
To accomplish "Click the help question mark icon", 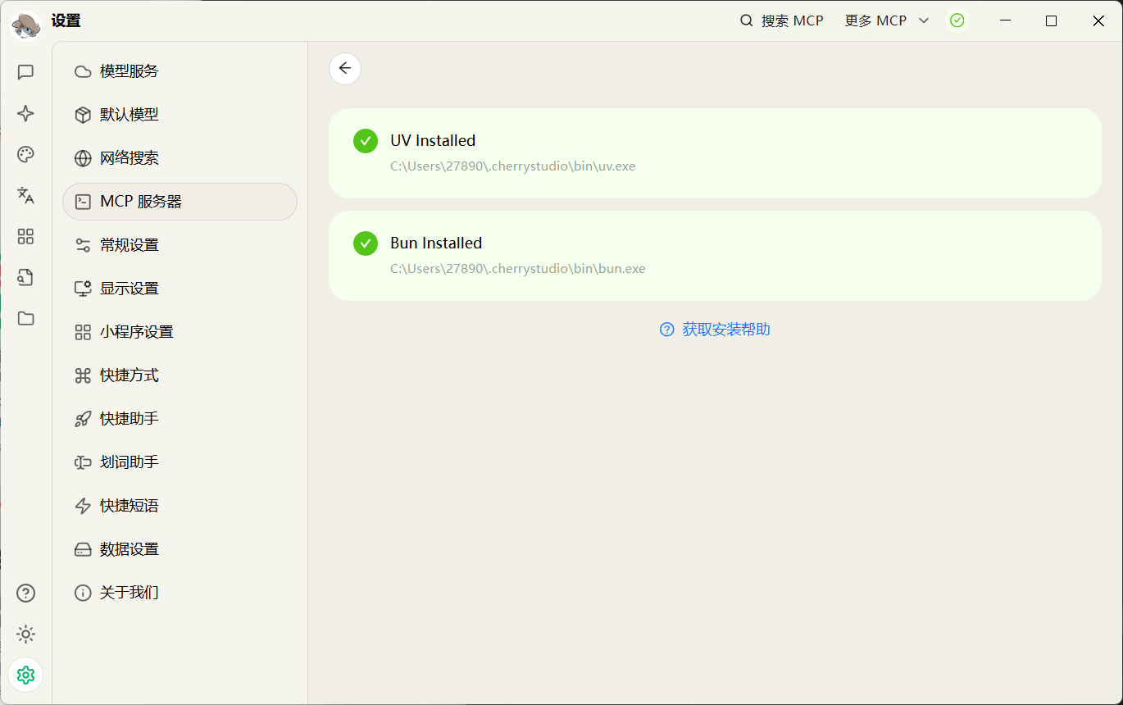I will tap(25, 593).
